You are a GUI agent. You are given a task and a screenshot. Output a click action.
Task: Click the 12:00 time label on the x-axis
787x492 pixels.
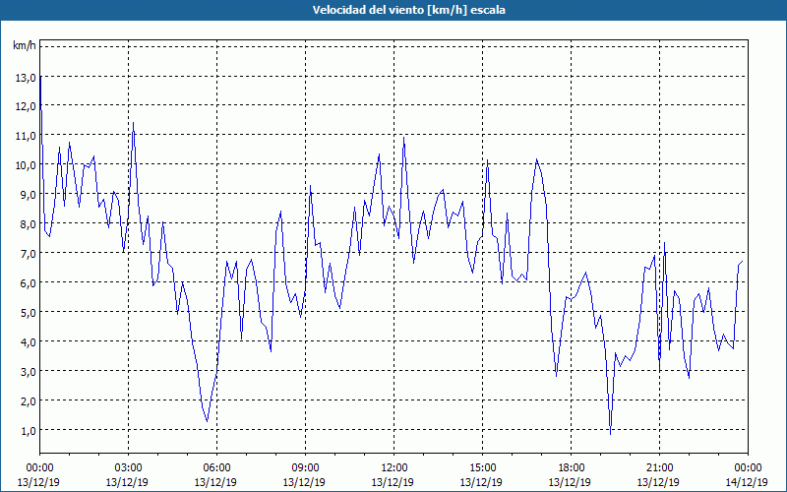[x=394, y=468]
